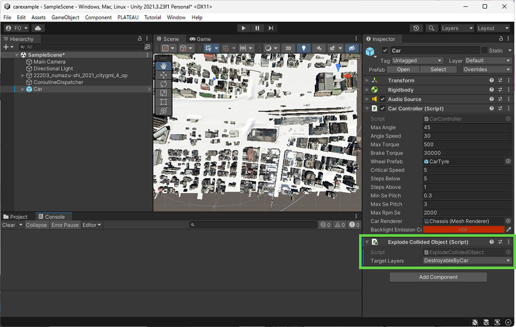Click the Collapse button in Console
Viewport: 516px width, 327px height.
36,225
